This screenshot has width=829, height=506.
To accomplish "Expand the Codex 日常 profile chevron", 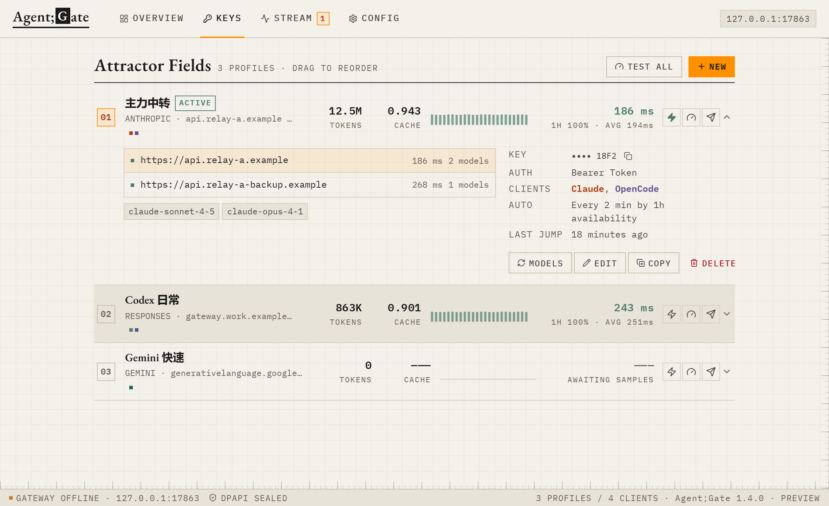I will pos(727,314).
